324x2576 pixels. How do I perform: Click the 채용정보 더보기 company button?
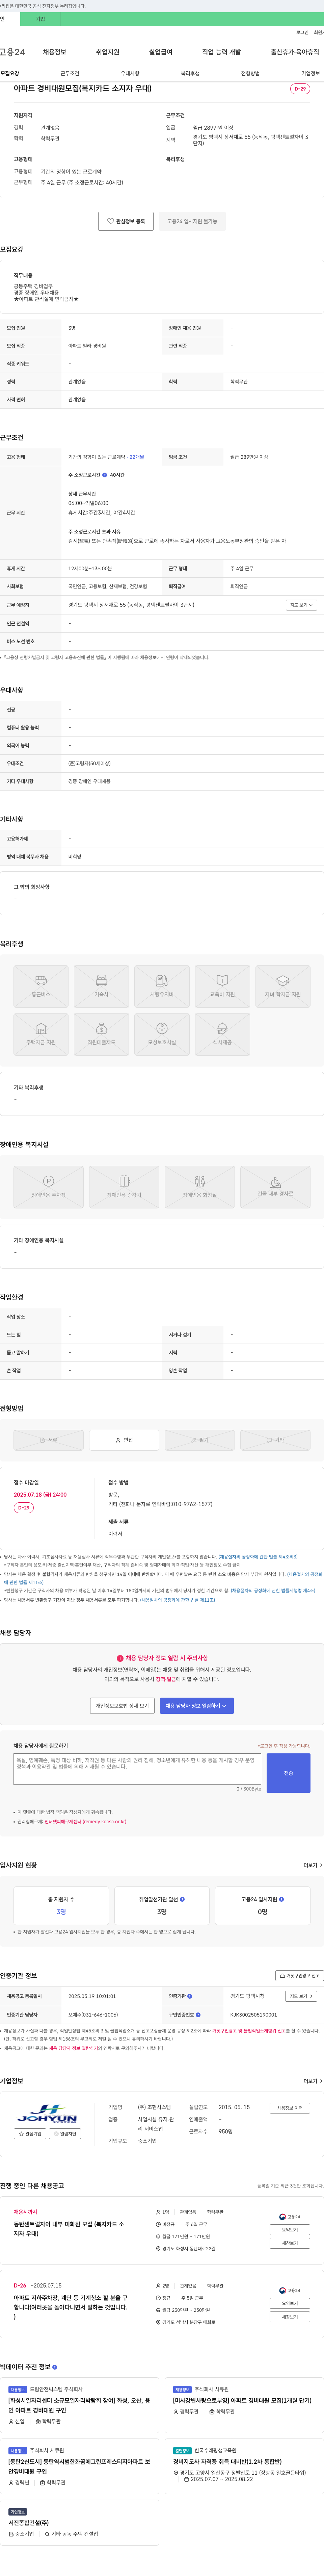click(x=290, y=2108)
